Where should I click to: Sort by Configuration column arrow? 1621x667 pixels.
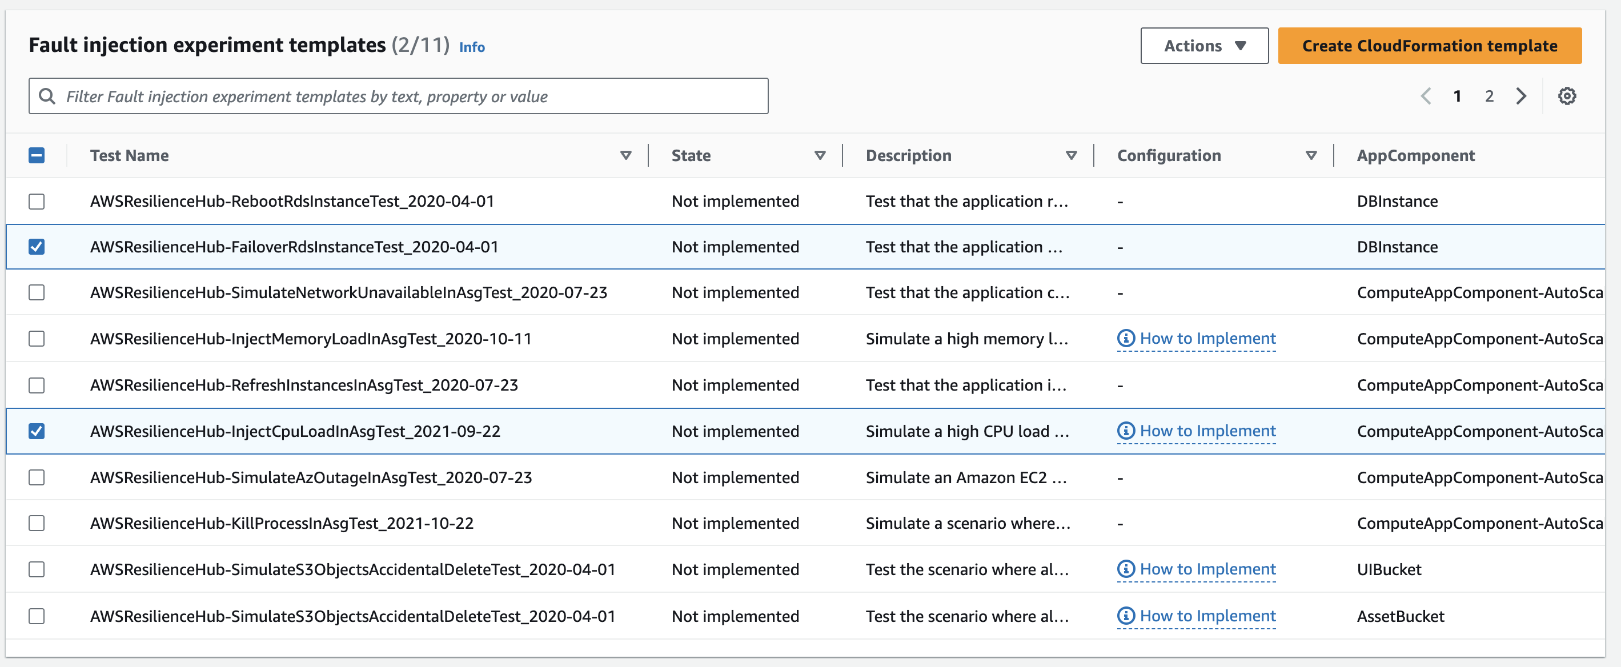click(x=1311, y=155)
